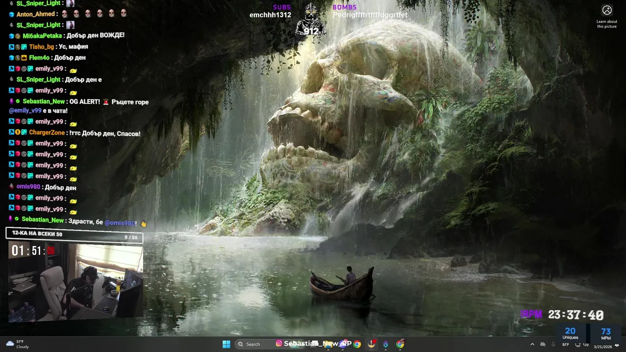Viewport: 626px width, 352px height.
Task: Click the 912 sub counter avatar
Action: point(311,21)
